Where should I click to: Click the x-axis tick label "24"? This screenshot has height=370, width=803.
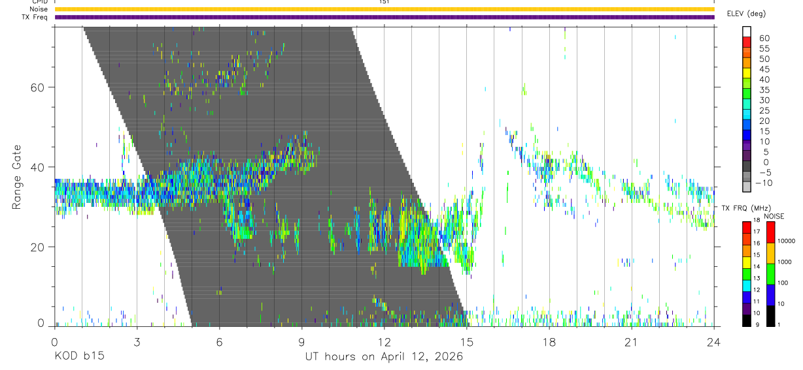click(x=713, y=342)
